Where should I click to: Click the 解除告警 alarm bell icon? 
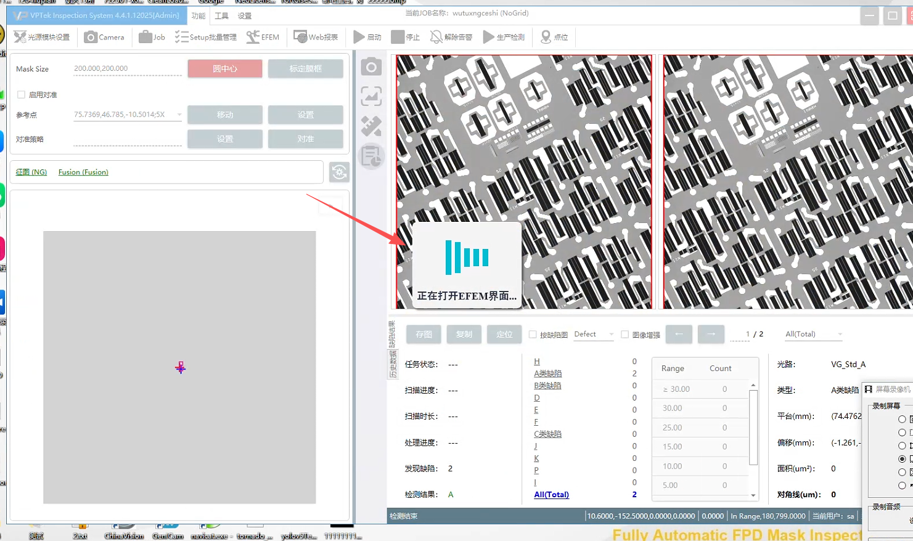[436, 37]
